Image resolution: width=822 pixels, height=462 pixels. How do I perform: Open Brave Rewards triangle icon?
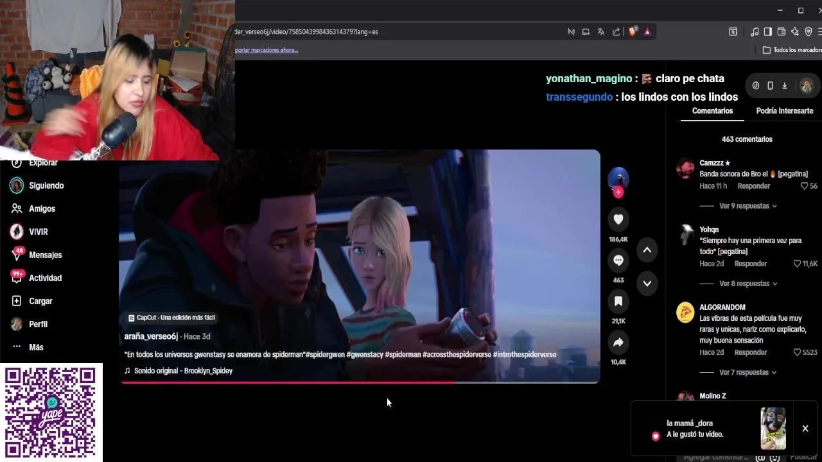point(647,31)
